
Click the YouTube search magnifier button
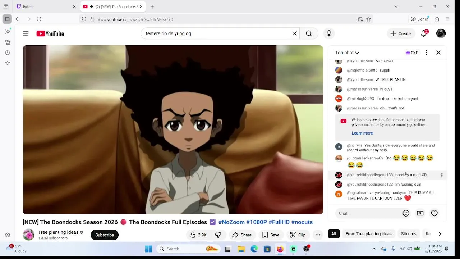pos(309,33)
